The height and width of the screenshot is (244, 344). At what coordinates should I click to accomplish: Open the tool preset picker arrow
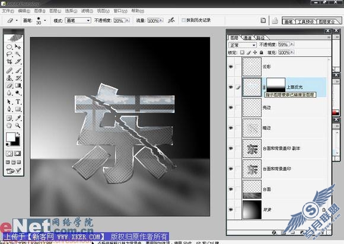17,21
